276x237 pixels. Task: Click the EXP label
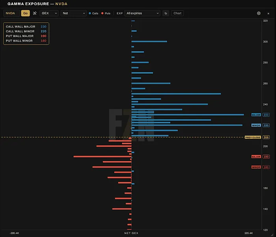click(119, 13)
